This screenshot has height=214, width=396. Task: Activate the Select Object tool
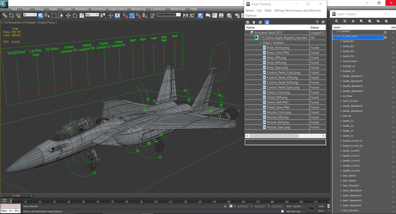[40, 16]
